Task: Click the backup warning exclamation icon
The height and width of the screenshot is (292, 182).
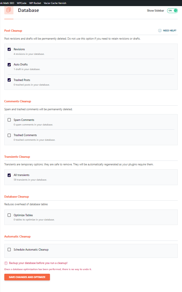Action: pos(6,263)
